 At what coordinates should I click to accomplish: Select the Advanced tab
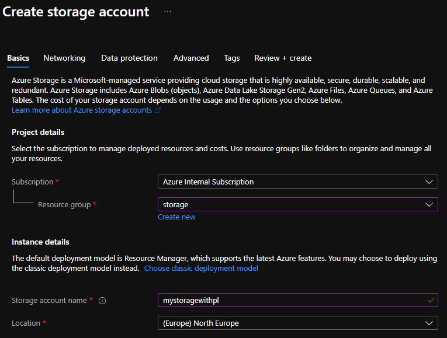(191, 58)
